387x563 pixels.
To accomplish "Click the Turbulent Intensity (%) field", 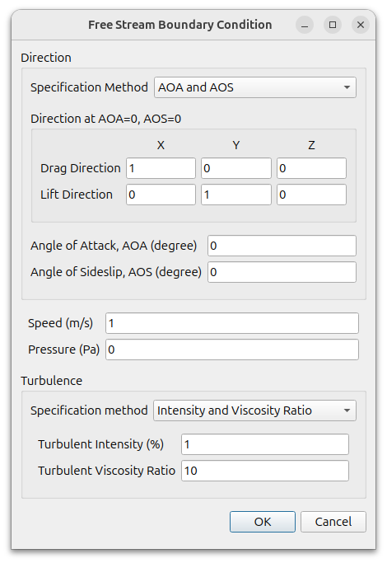I will click(x=265, y=444).
